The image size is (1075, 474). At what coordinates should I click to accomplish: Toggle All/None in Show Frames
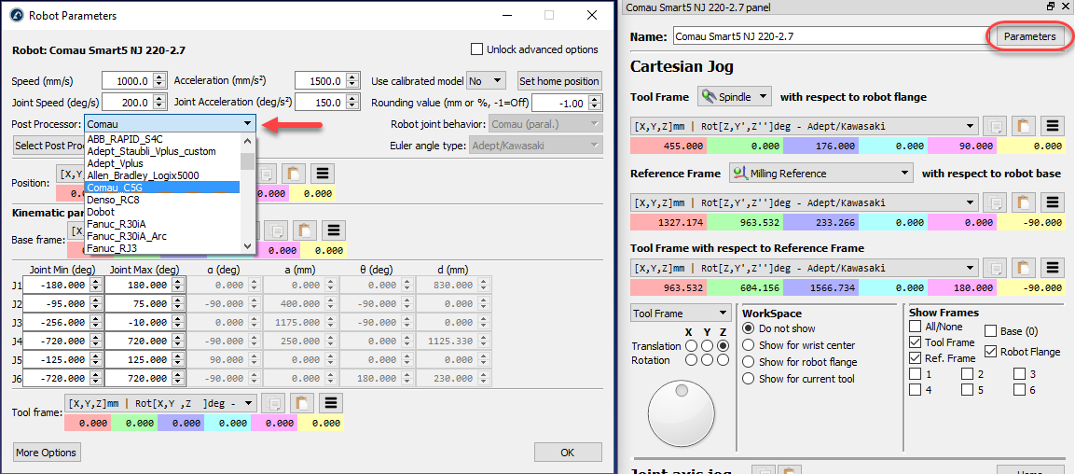(x=915, y=327)
